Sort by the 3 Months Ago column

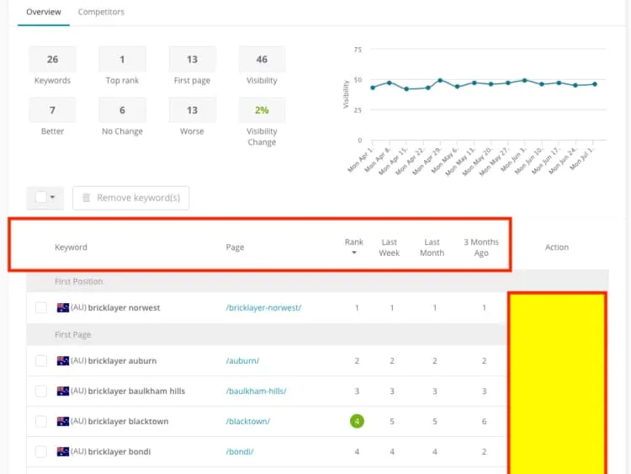481,248
